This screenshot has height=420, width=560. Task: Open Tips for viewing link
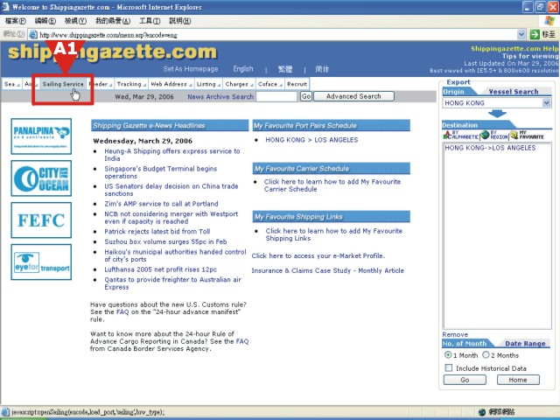pyautogui.click(x=530, y=56)
